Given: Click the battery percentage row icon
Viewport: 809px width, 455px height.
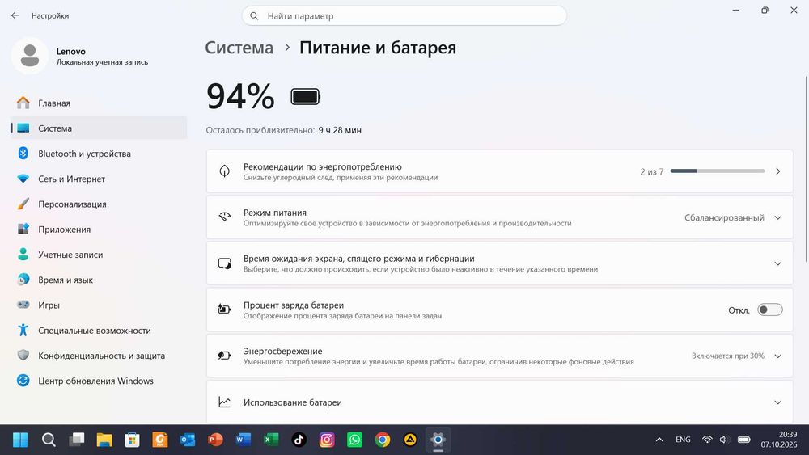Looking at the screenshot, I should (224, 310).
